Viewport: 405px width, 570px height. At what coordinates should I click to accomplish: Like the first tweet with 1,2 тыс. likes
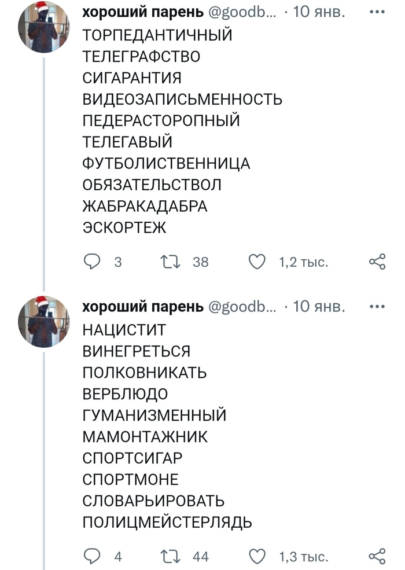(256, 262)
